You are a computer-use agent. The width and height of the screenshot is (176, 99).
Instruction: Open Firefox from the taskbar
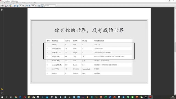(x=137, y=97)
